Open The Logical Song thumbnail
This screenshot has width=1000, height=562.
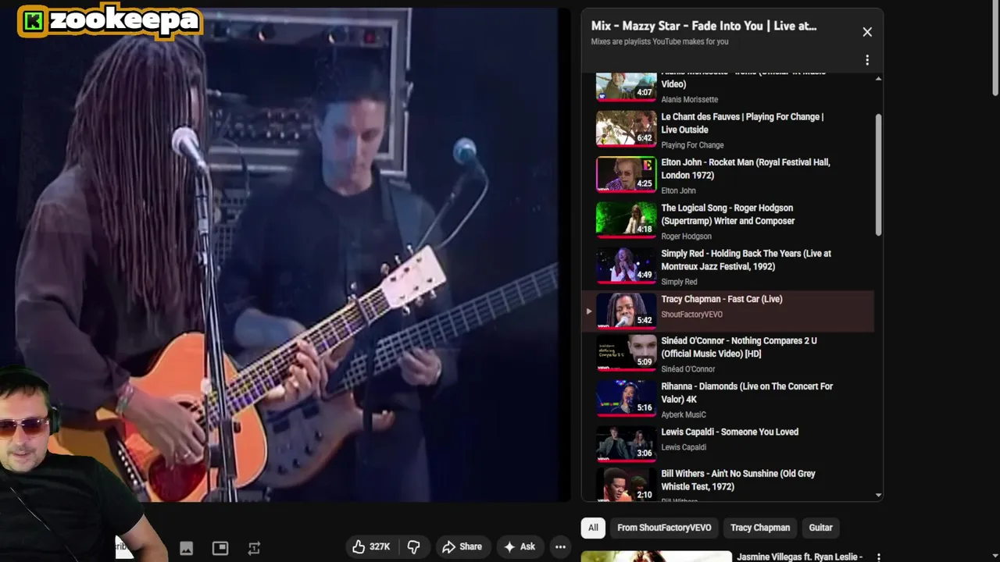point(627,219)
